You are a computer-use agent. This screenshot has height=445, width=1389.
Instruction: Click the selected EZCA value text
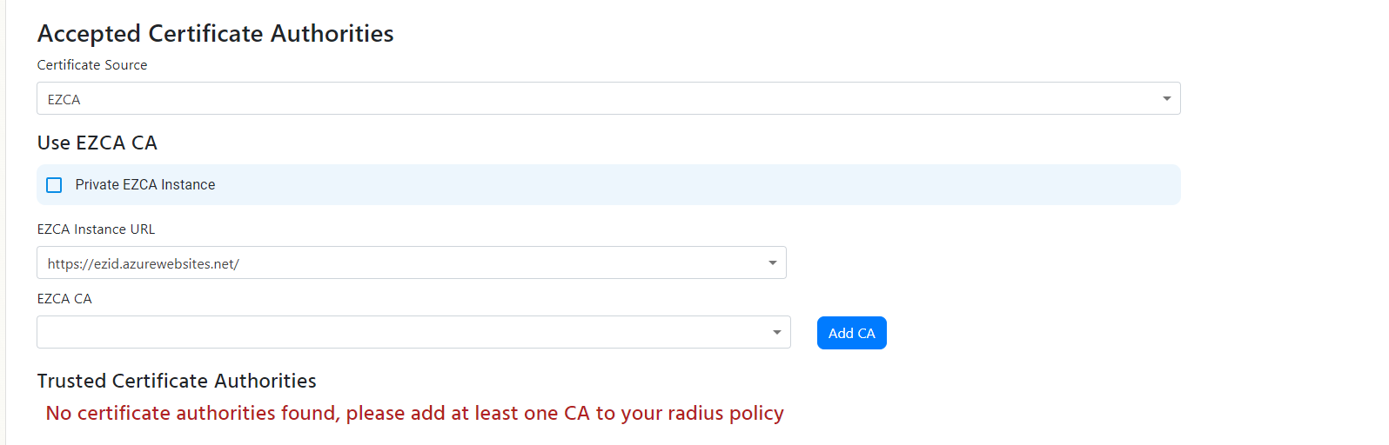coord(64,100)
